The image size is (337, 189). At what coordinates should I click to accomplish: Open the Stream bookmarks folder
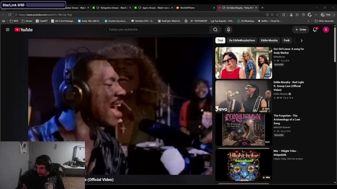[x=27, y=21]
